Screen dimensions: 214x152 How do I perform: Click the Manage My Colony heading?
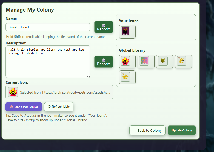point(30,10)
